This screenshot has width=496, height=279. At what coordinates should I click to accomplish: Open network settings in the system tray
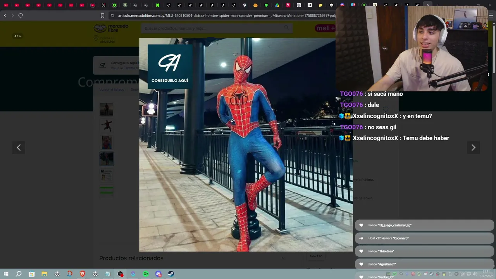[469, 274]
